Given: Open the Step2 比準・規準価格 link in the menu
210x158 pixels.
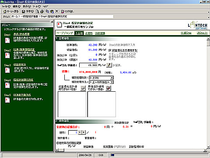Looking at the screenshot, I should pyautogui.click(x=24, y=49).
